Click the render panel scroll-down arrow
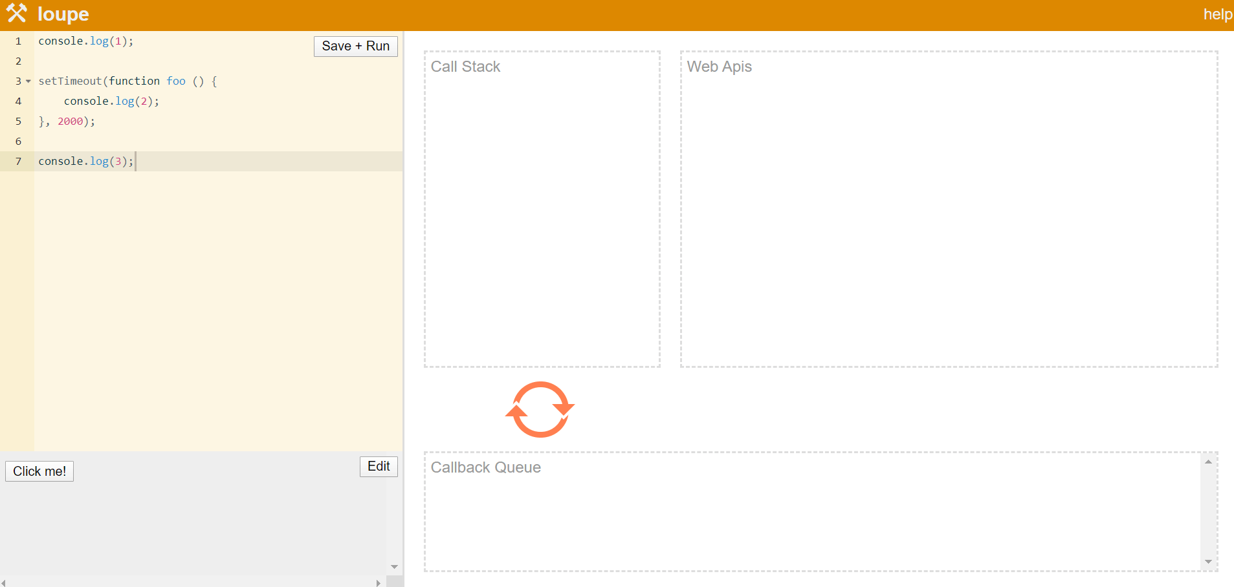The width and height of the screenshot is (1234, 587). click(394, 567)
